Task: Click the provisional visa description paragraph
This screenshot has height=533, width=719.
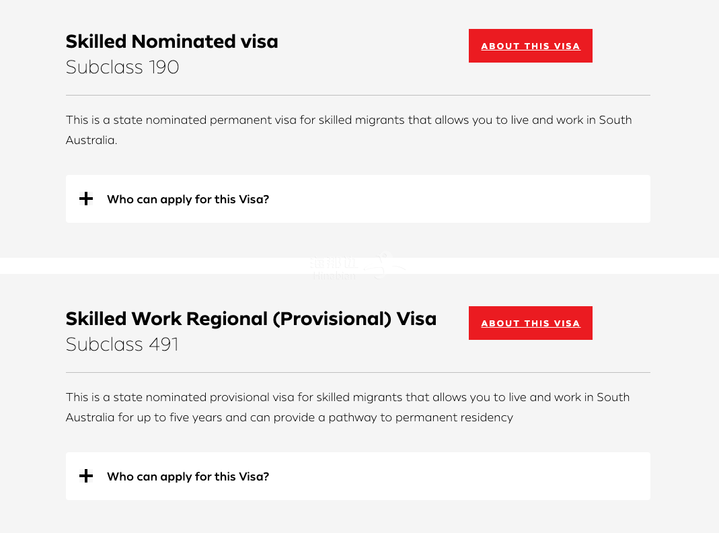Action: point(347,407)
